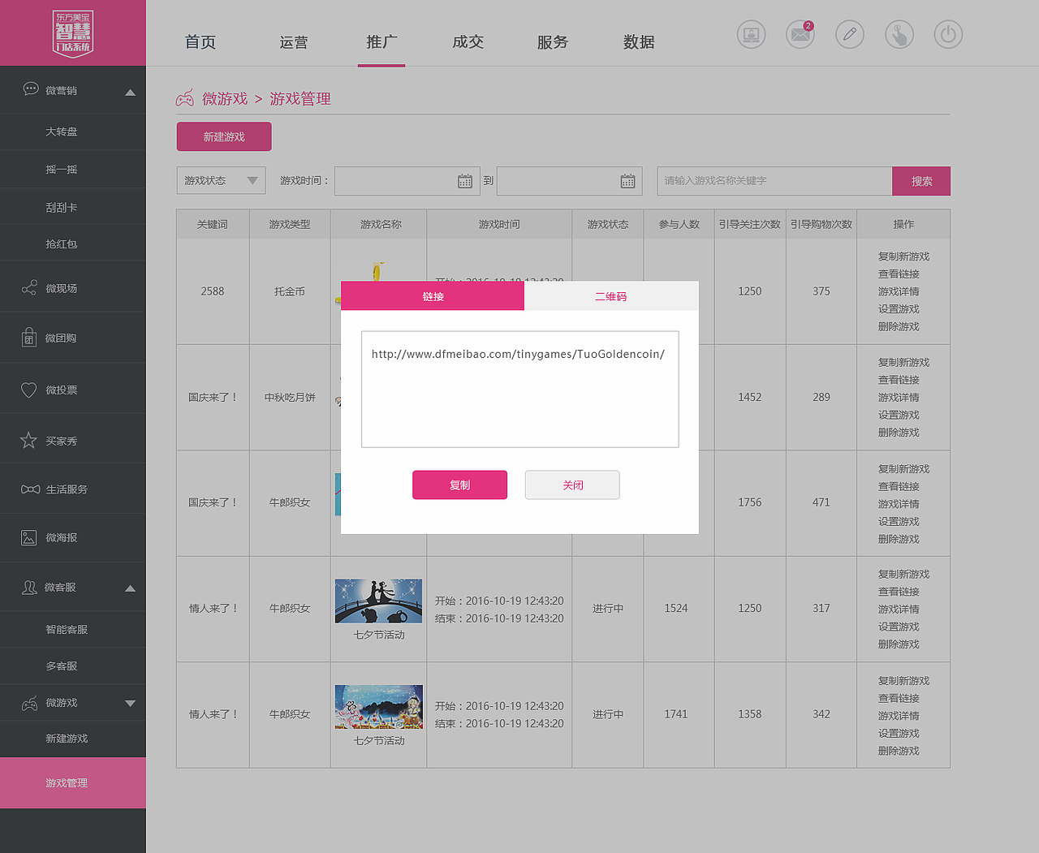Click the 微客服 person icon
The width and height of the screenshot is (1039, 853).
(29, 587)
